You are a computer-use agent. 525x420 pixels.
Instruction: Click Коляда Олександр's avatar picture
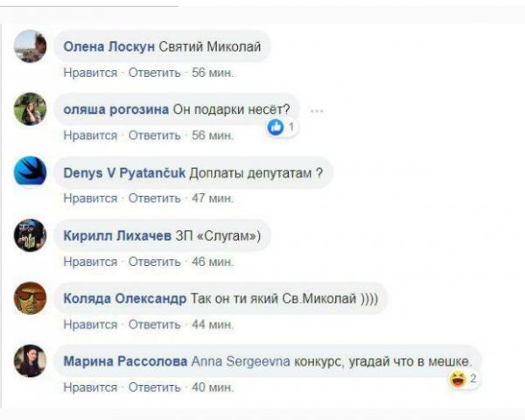click(x=31, y=298)
